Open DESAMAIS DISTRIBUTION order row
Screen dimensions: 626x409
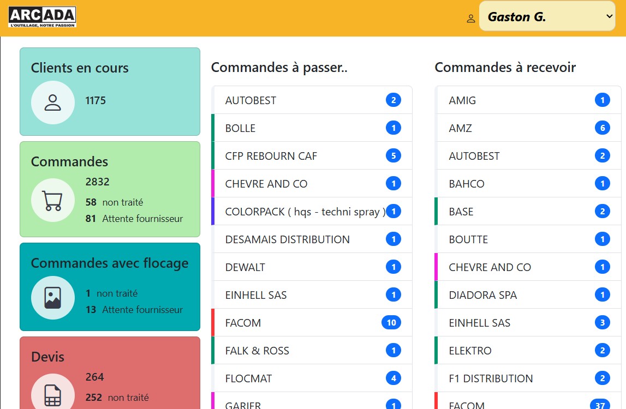tap(287, 239)
